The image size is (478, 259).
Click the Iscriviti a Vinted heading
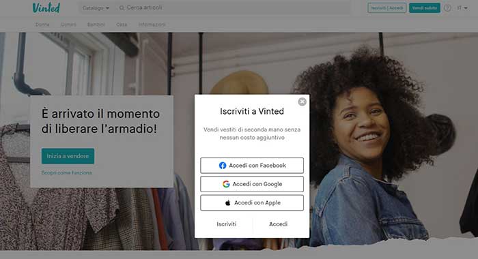[252, 111]
